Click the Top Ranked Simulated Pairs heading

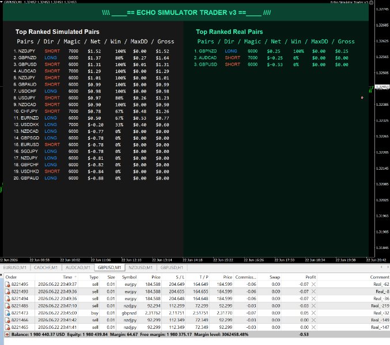(x=58, y=32)
